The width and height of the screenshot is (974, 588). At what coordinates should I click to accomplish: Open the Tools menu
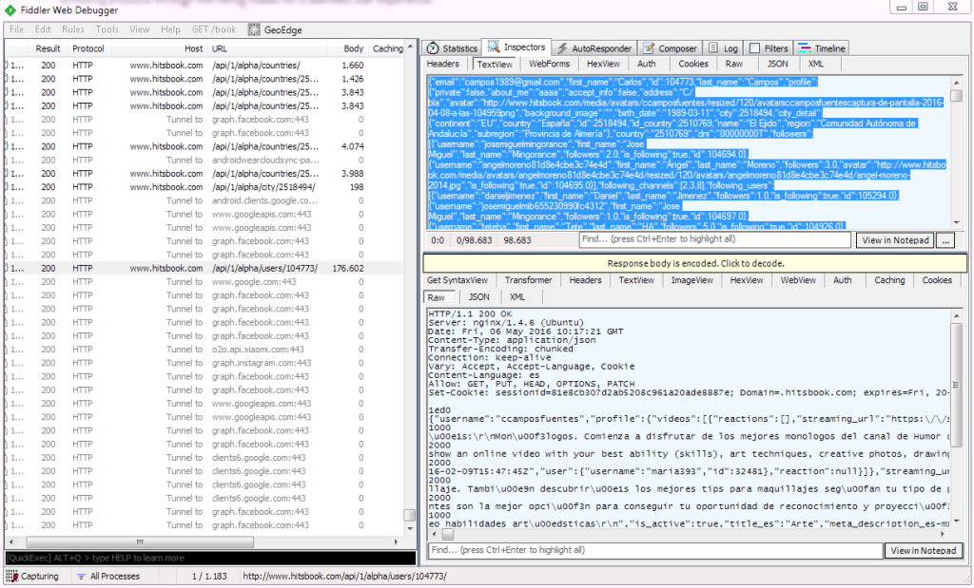point(107,29)
